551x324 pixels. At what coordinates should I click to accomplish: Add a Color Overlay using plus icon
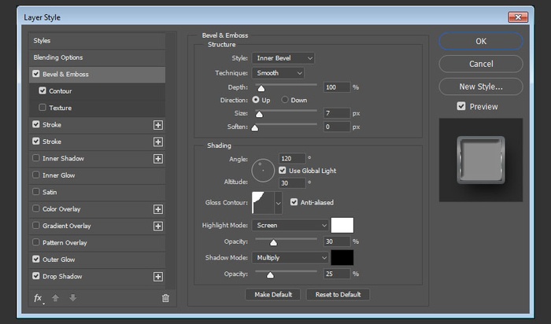(158, 209)
